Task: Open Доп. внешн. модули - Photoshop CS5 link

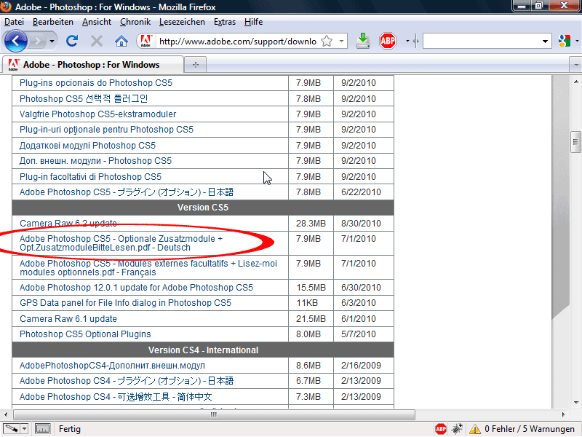Action: (x=95, y=161)
